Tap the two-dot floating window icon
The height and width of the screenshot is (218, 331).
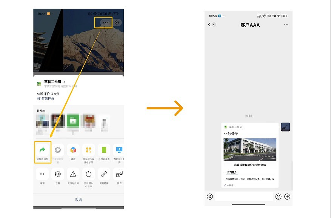[42, 174]
